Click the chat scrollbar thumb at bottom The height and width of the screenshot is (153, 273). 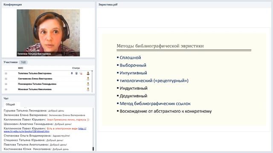93,149
